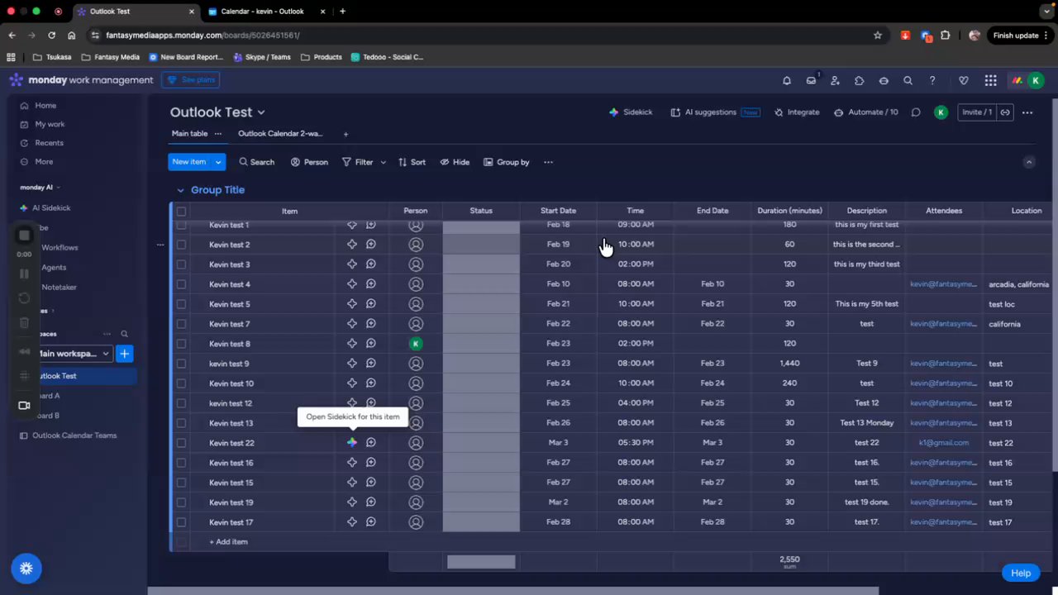This screenshot has width=1058, height=595.
Task: Open the products switcher grid icon
Action: [990, 80]
